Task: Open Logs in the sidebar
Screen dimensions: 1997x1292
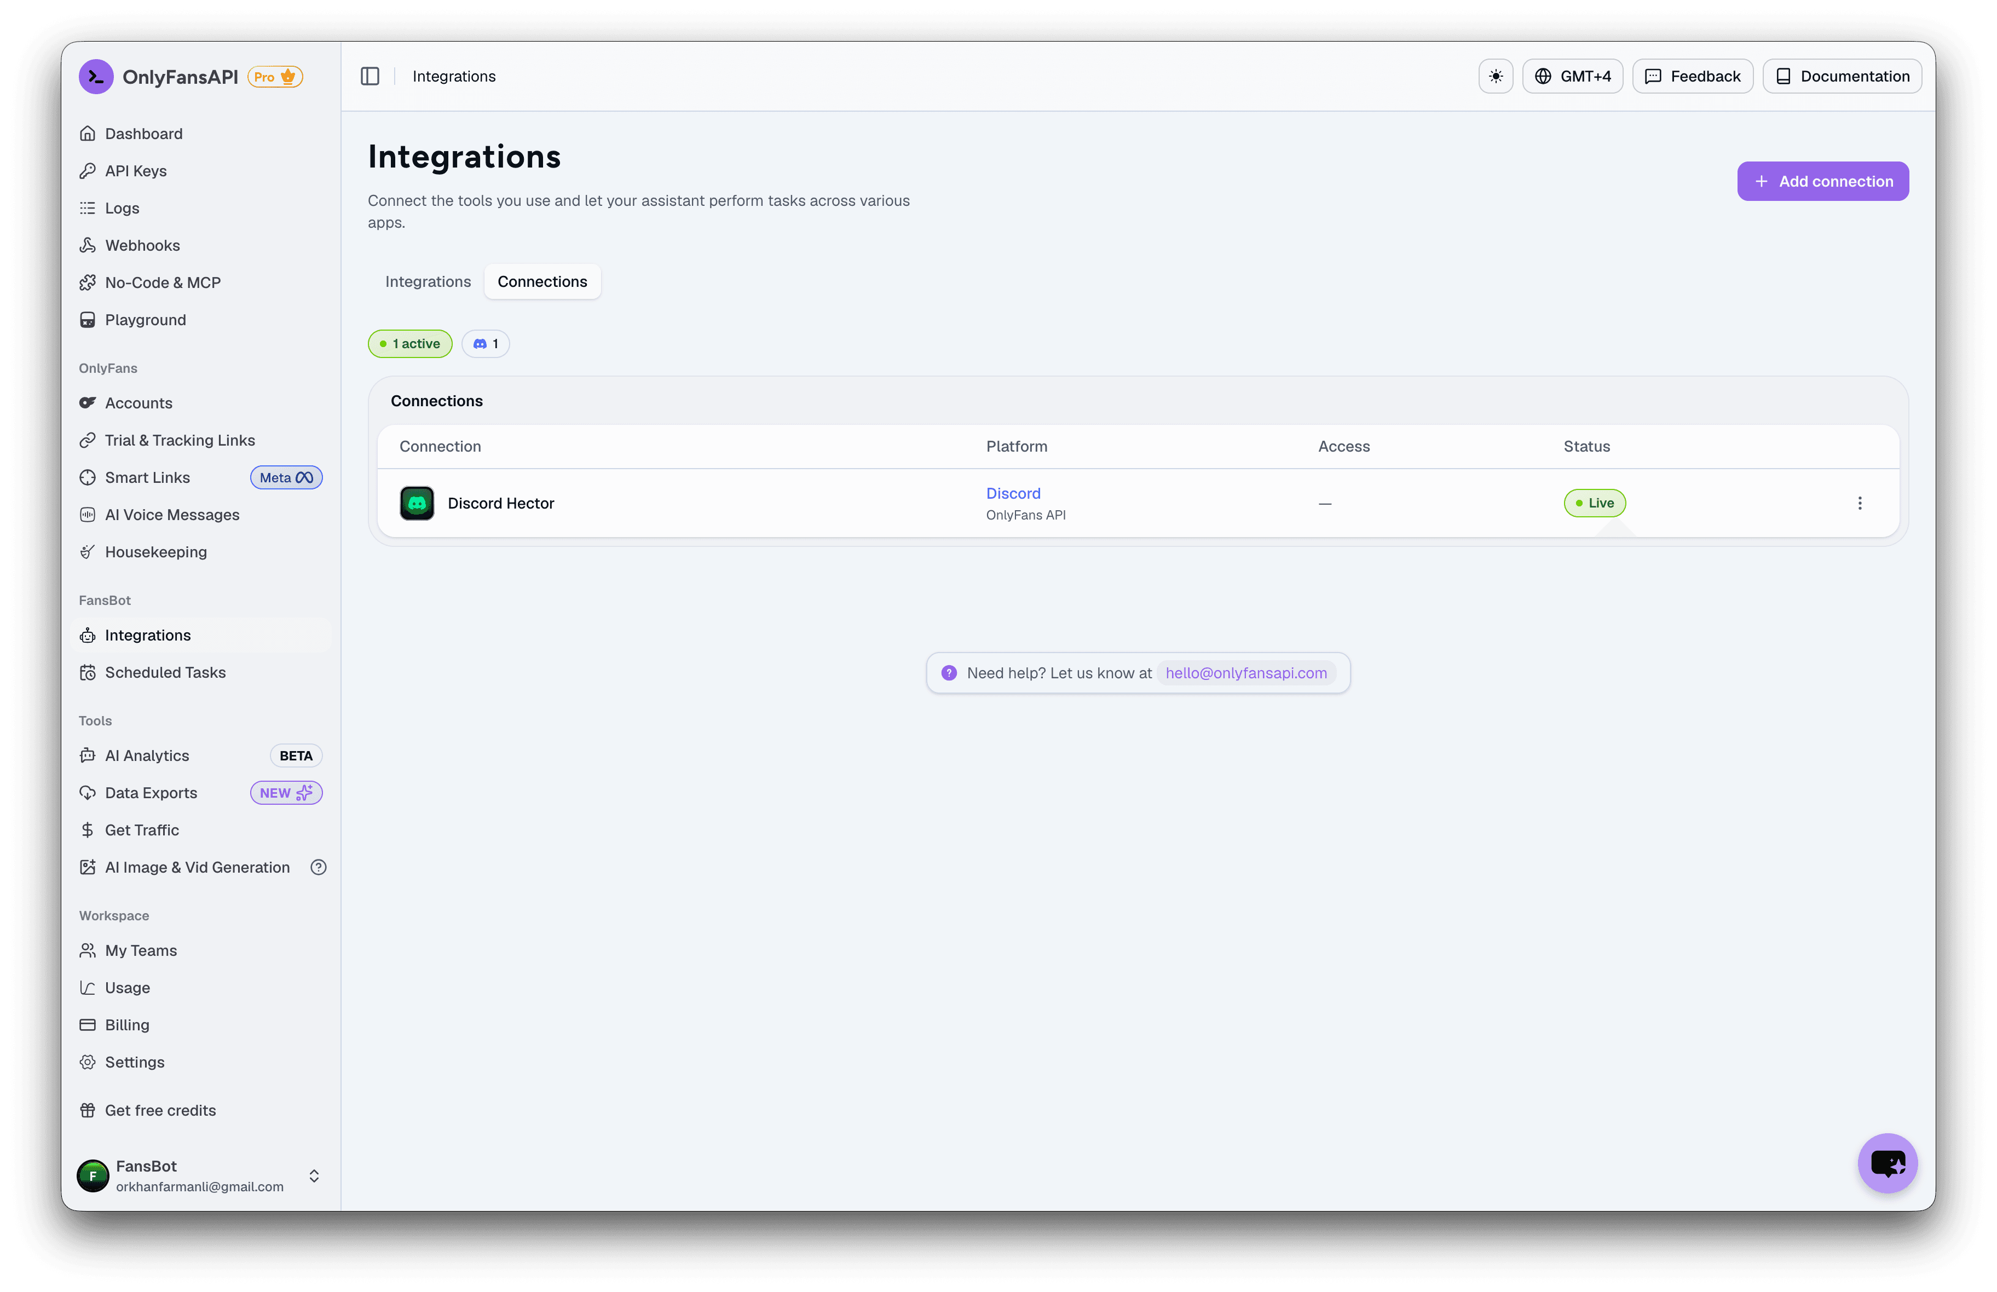Action: pos(122,208)
